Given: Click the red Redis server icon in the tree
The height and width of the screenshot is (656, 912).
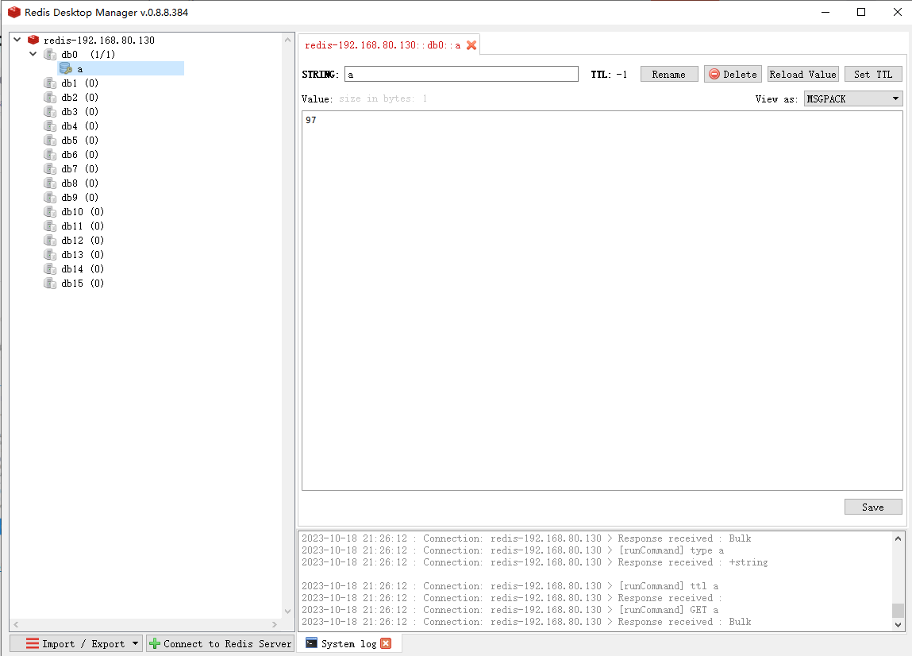Looking at the screenshot, I should pos(33,40).
